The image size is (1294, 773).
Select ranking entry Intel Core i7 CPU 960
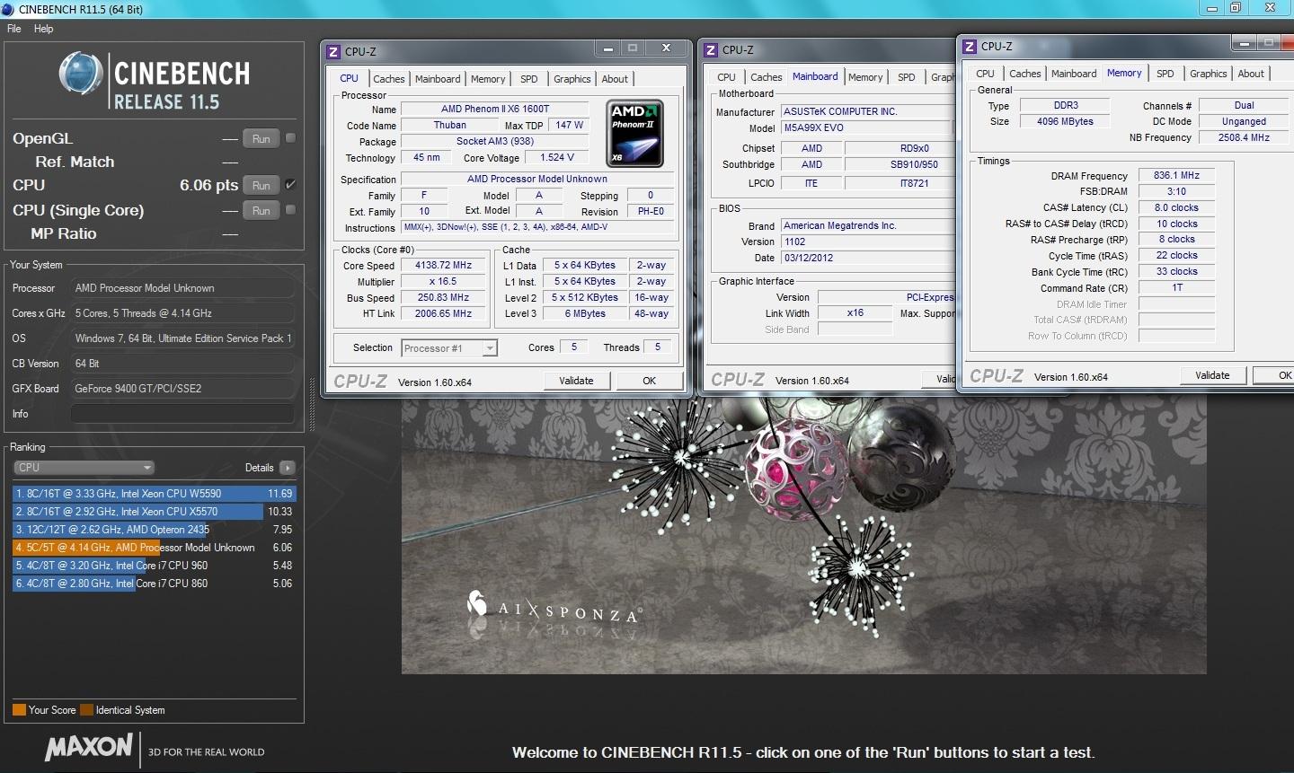click(154, 566)
